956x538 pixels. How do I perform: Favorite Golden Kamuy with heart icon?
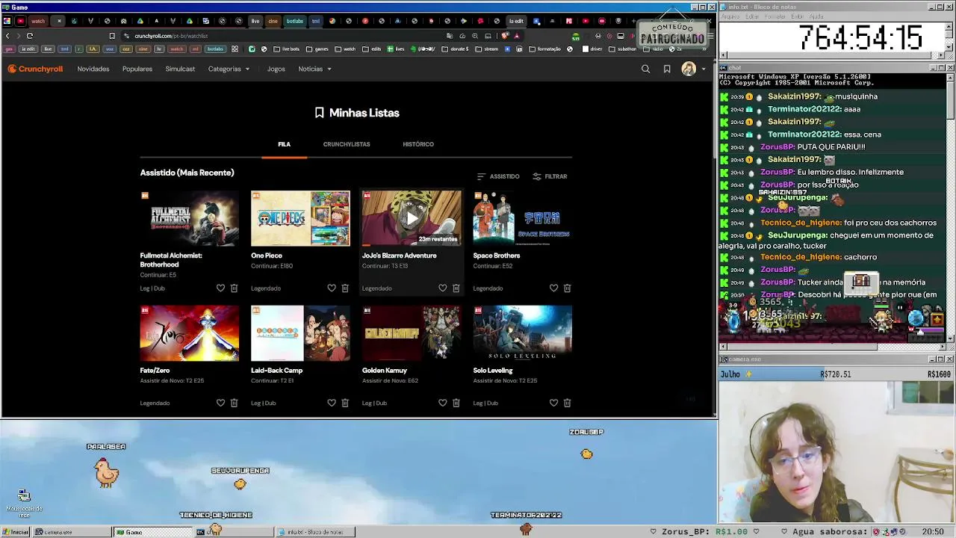pos(443,403)
